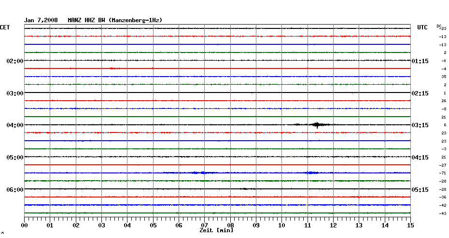Click the 05:15 UTC time label
The height and width of the screenshot is (238, 449).
[420, 190]
